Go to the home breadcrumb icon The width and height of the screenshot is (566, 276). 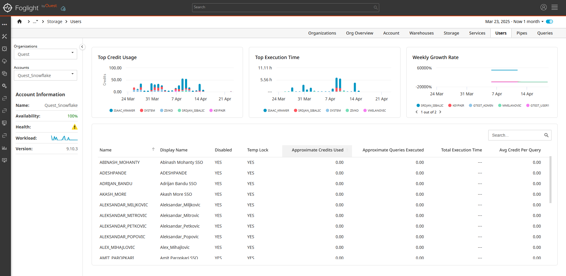20,21
